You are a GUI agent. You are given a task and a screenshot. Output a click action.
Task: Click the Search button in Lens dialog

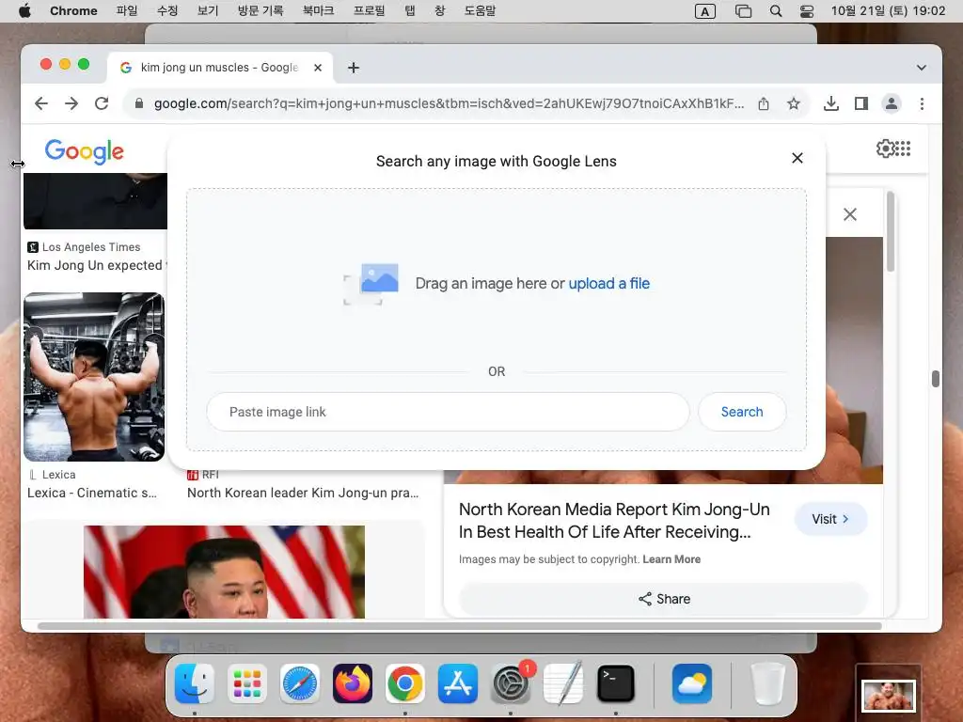click(x=742, y=412)
